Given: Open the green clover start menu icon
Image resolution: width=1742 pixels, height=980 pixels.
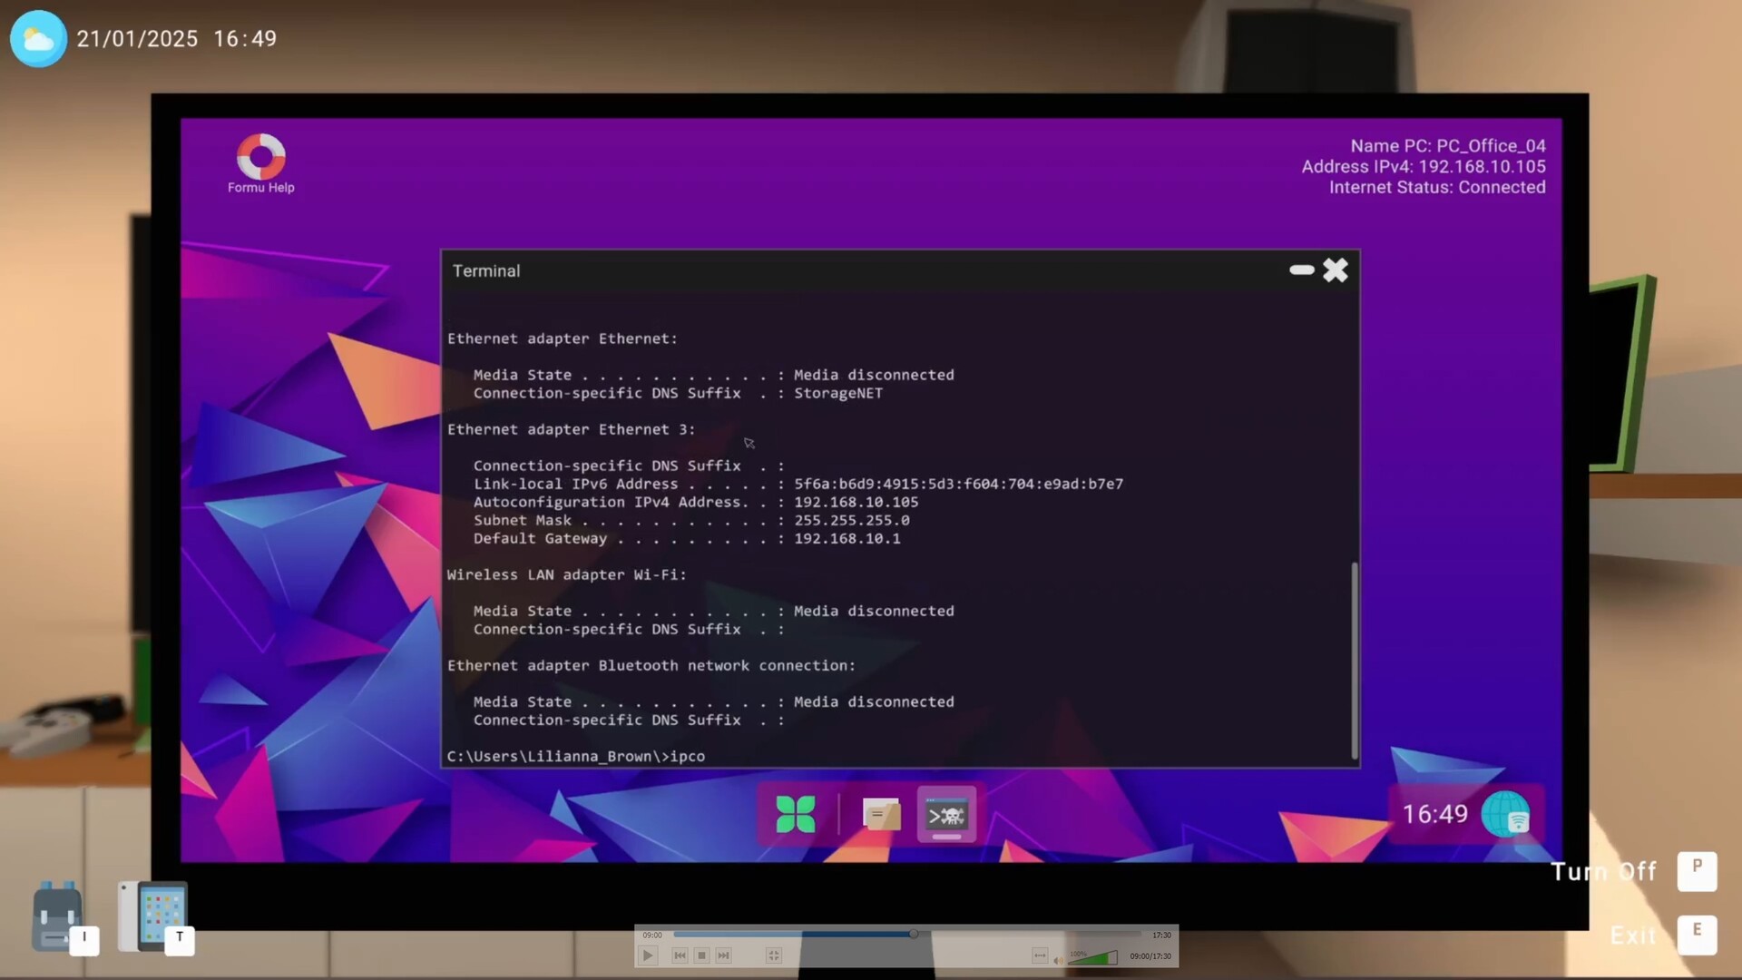Looking at the screenshot, I should (x=796, y=814).
